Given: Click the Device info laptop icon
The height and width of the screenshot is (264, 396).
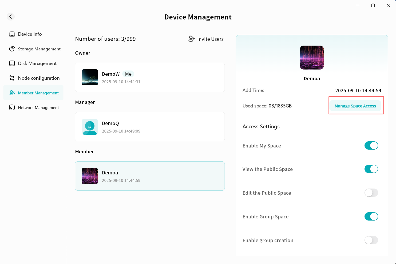Looking at the screenshot, I should pos(12,34).
